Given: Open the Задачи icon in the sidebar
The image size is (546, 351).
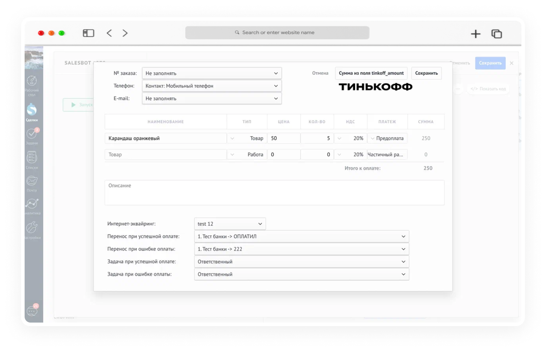Looking at the screenshot, I should pos(32,136).
